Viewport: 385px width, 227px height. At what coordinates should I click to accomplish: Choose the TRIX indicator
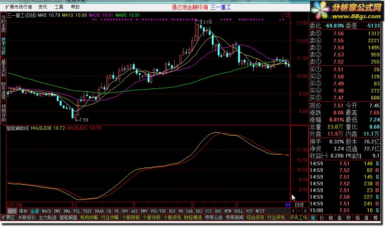(87, 211)
